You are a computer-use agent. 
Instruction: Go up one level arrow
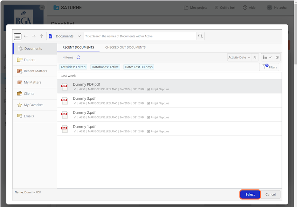coord(42,36)
